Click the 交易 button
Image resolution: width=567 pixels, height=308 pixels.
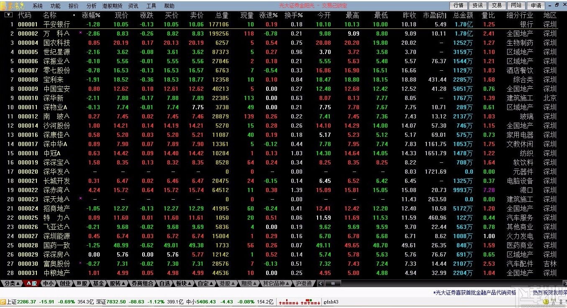click(497, 5)
